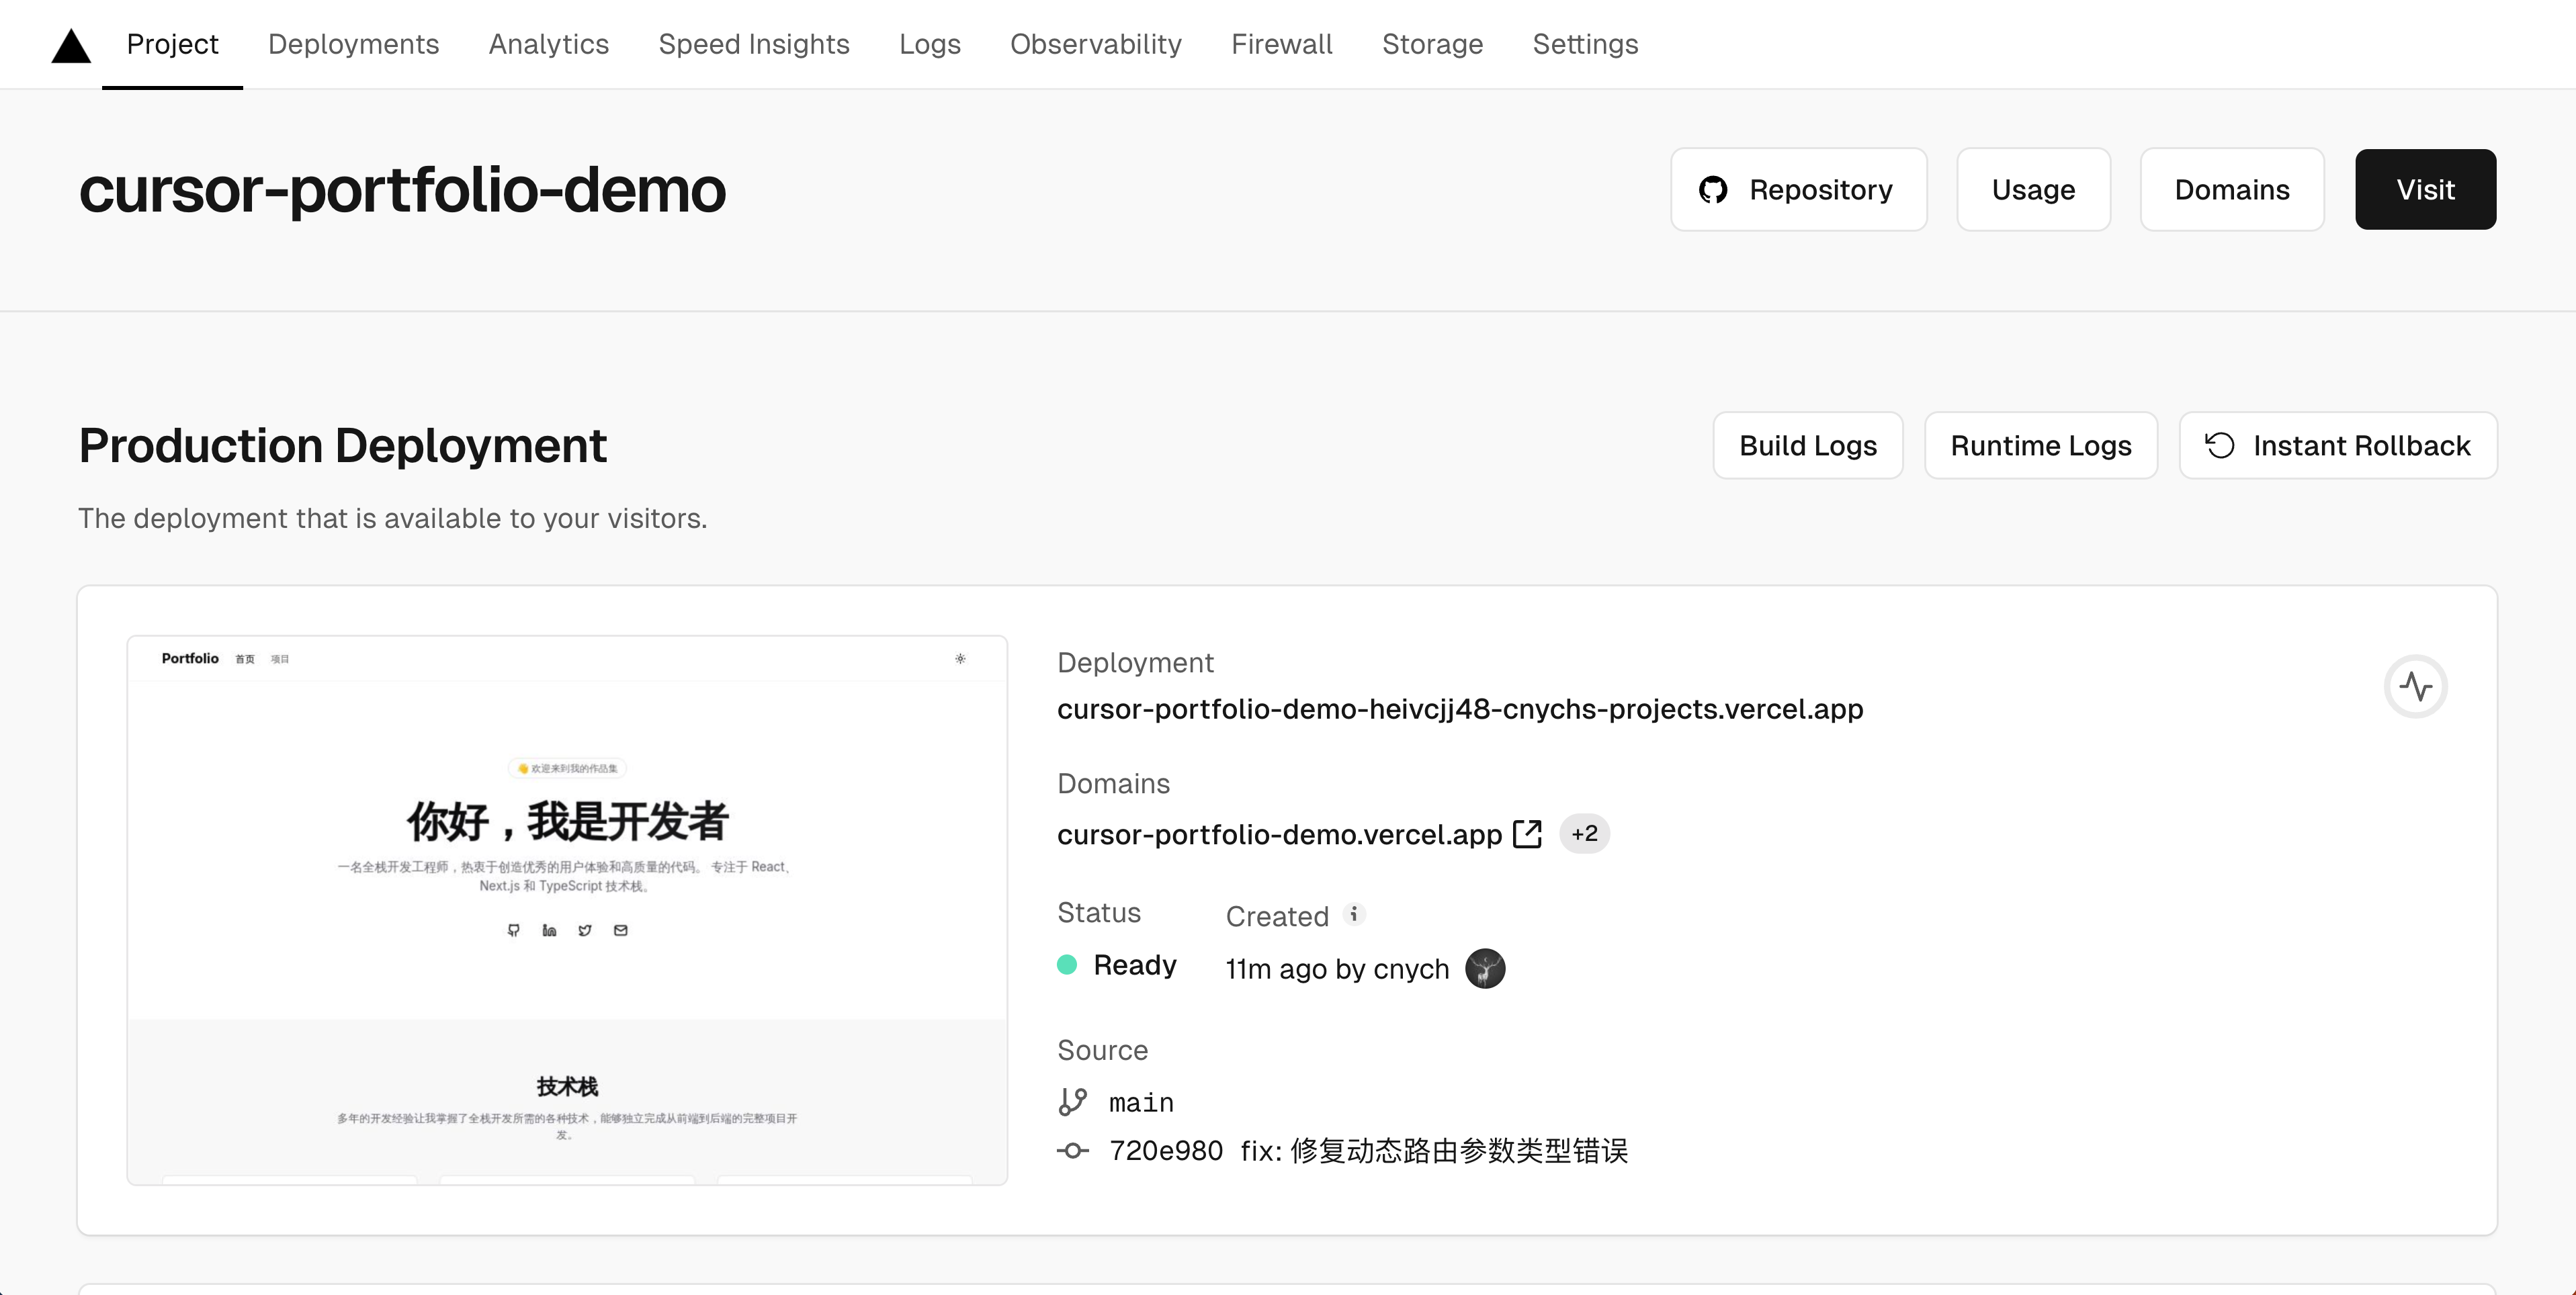2576x1295 pixels.
Task: Click the Usage button
Action: click(2033, 189)
